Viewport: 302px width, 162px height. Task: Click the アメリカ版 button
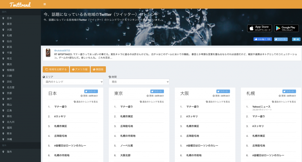tap(80, 69)
